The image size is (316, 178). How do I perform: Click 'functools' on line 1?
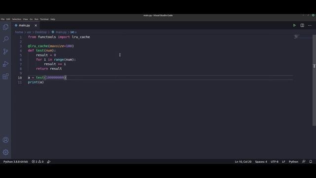pyautogui.click(x=47, y=37)
